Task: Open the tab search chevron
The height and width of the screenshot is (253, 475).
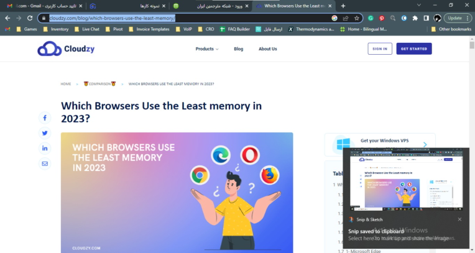Action: (419, 5)
